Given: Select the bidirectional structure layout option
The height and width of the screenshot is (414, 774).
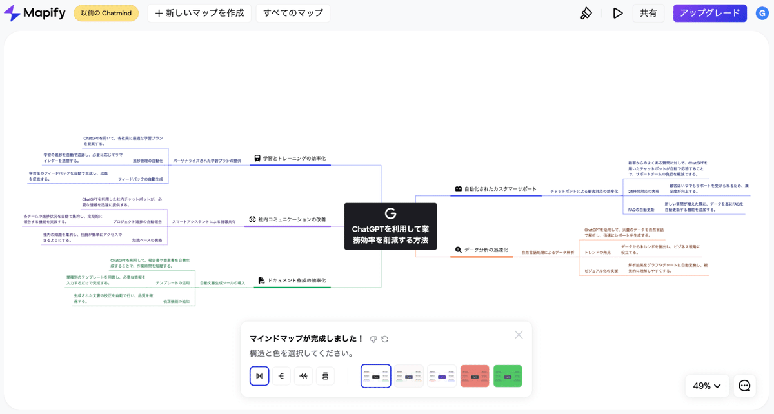Looking at the screenshot, I should [x=259, y=376].
